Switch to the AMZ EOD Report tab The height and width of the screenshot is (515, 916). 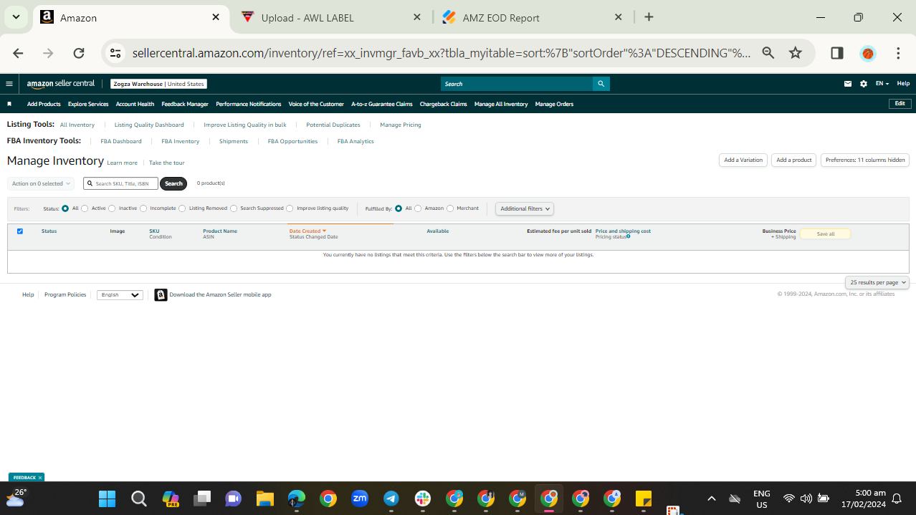[x=501, y=17]
